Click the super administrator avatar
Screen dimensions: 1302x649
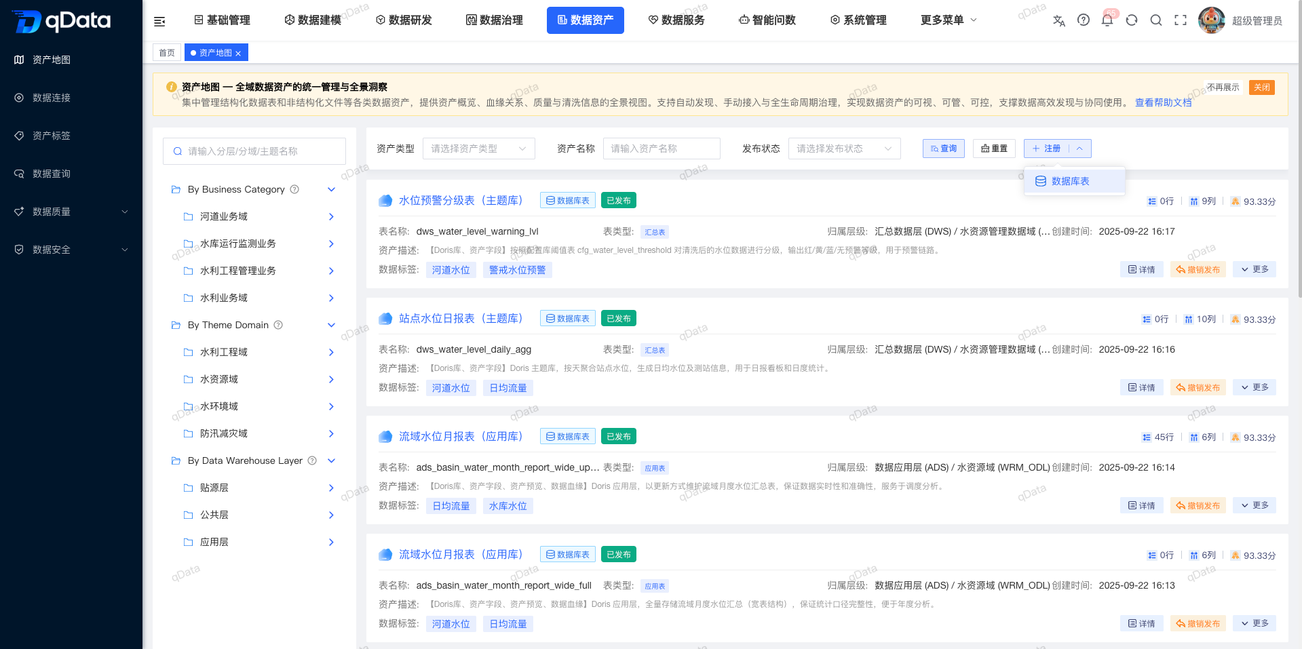point(1212,20)
